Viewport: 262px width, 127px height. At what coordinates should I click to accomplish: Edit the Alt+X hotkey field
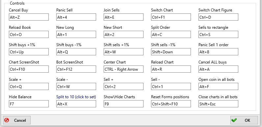[x=76, y=104]
